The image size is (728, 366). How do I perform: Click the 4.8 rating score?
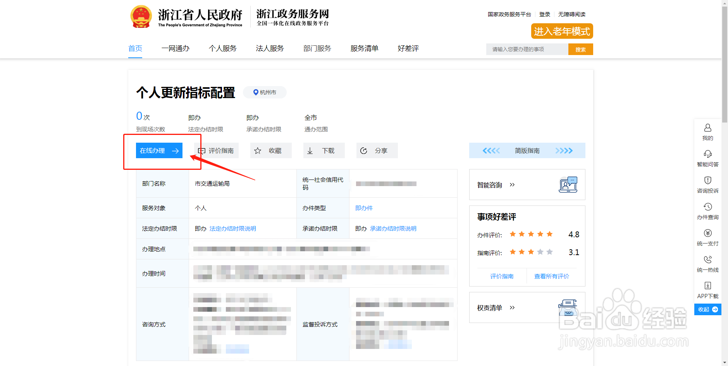pos(574,235)
